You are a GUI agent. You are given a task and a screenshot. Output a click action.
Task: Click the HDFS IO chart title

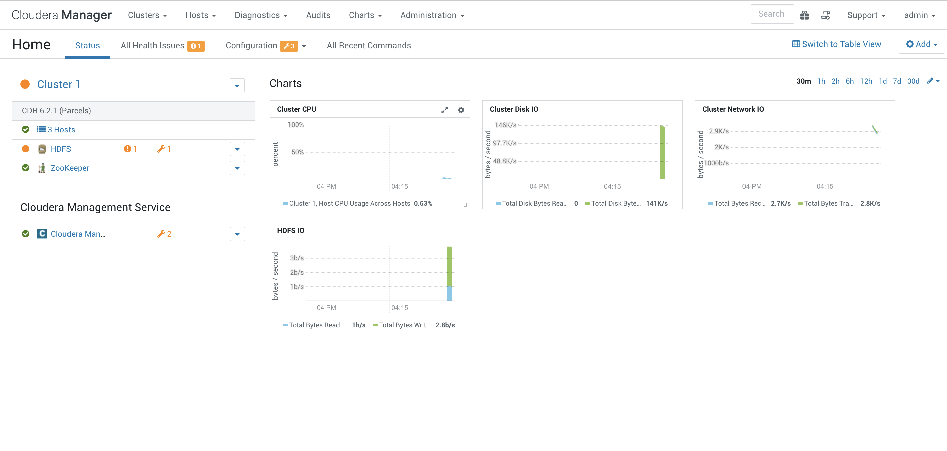pyautogui.click(x=290, y=231)
